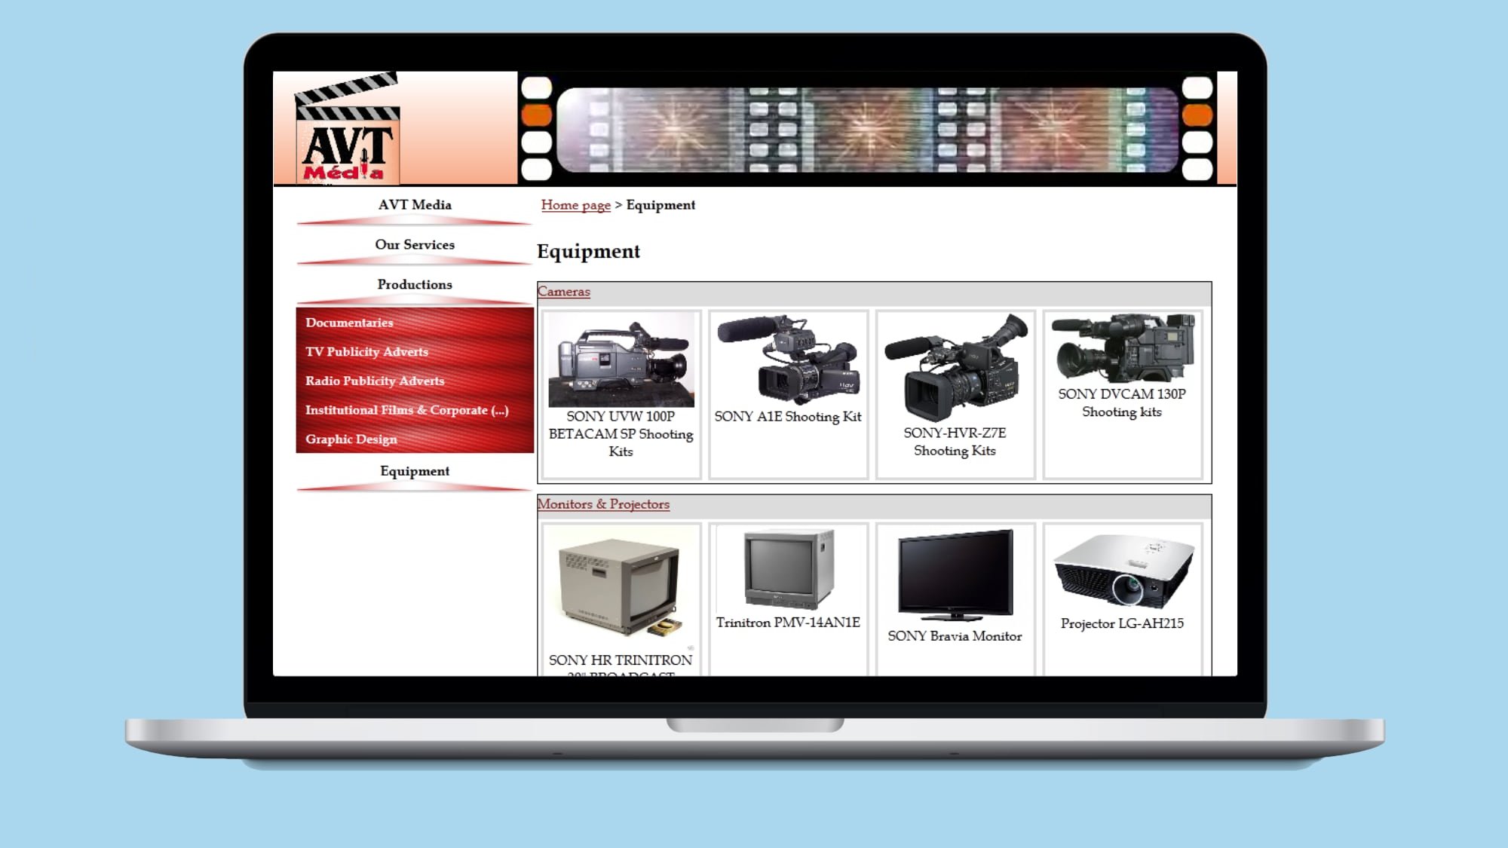Open the Documentaries section
The width and height of the screenshot is (1508, 848).
click(349, 323)
